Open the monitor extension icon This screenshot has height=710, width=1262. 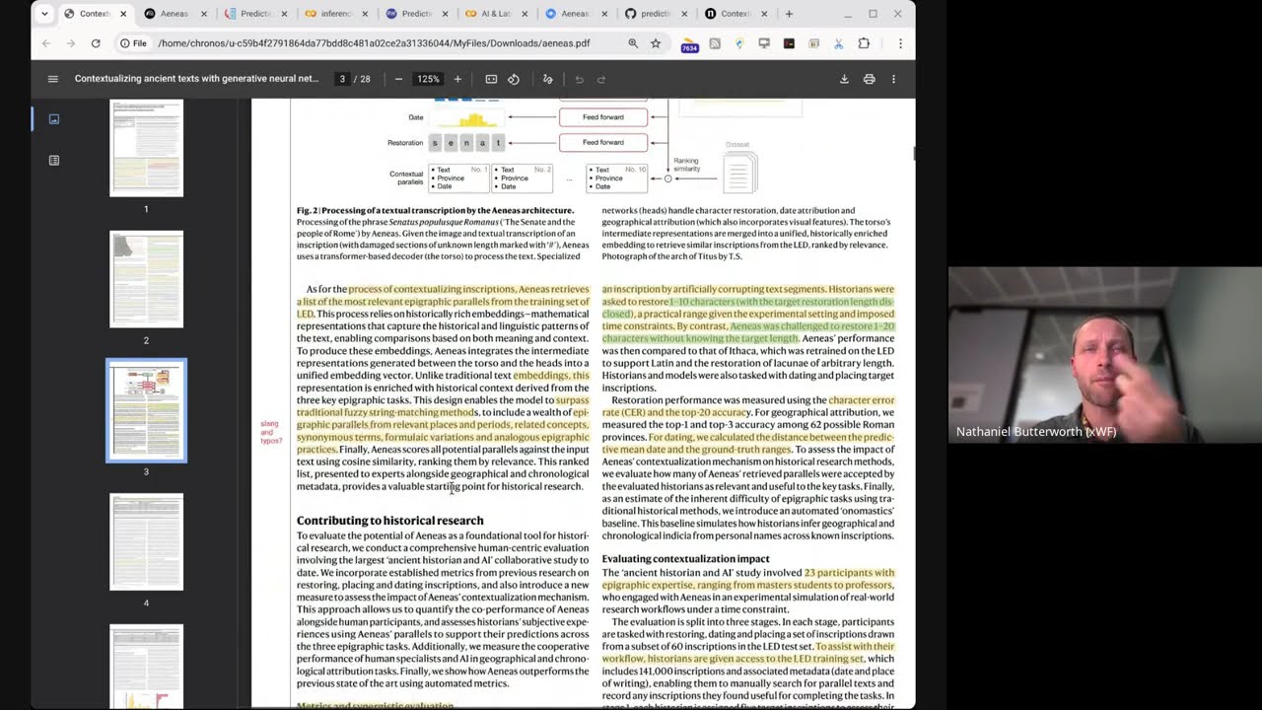click(x=764, y=43)
